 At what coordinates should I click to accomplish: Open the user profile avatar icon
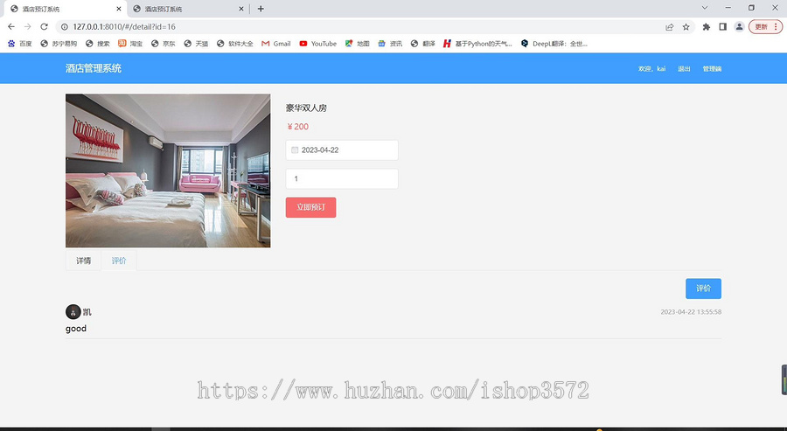739,26
